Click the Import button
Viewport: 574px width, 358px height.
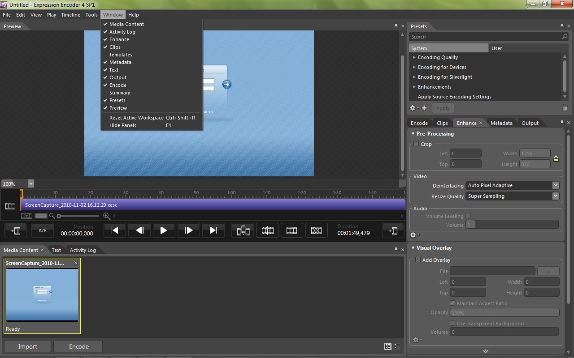[x=28, y=346]
